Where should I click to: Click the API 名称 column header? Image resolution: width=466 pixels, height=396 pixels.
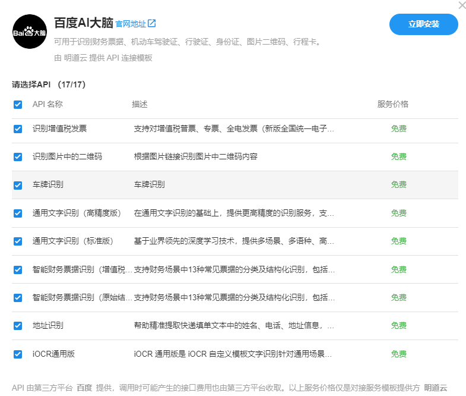(47, 104)
